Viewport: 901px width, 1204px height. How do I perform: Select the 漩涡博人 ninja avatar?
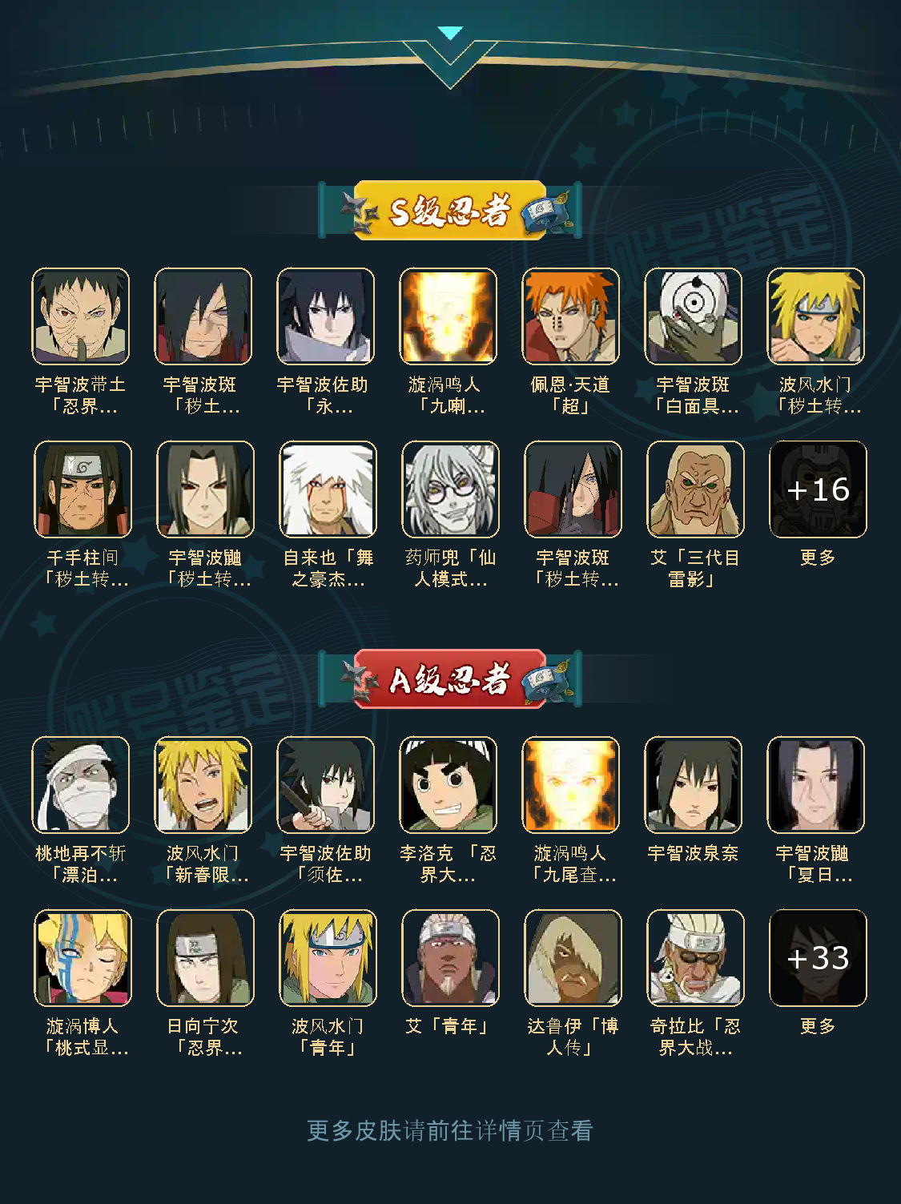82,957
